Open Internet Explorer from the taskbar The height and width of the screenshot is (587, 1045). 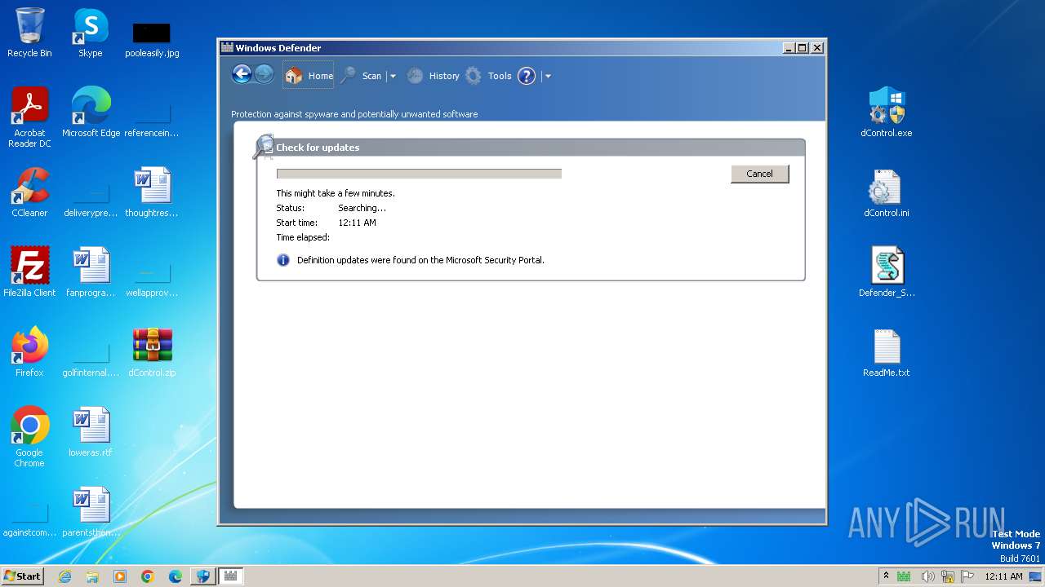click(64, 576)
